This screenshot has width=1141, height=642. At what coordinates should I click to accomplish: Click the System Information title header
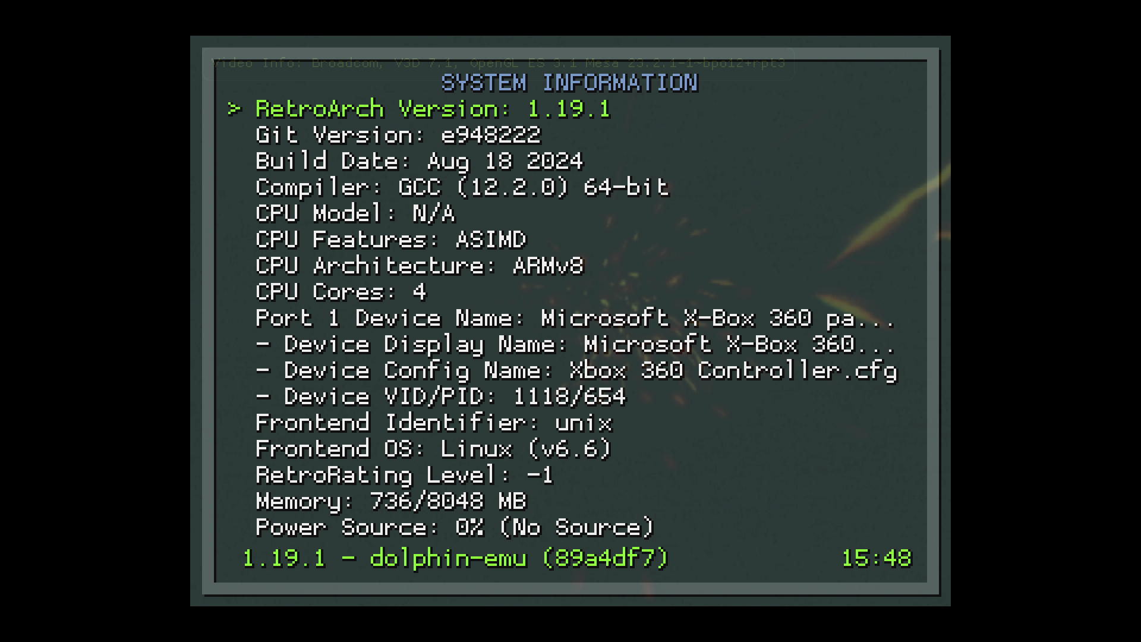(x=569, y=83)
